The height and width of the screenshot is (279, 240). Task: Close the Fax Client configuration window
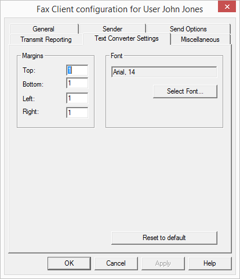(227, 6)
